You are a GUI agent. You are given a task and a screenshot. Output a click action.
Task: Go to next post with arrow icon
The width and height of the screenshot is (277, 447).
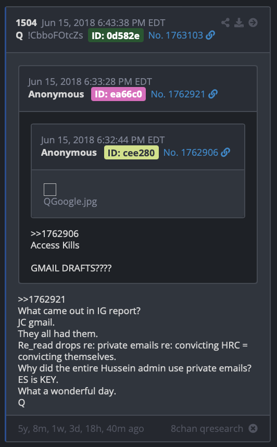253,22
